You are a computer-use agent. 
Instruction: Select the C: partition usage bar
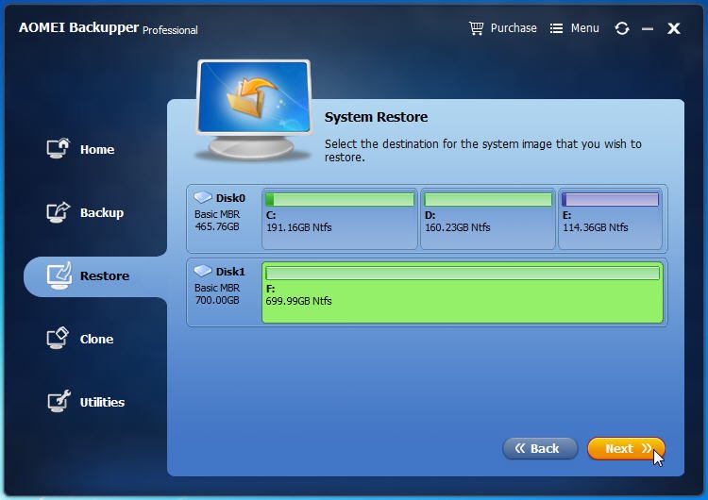[x=340, y=199]
